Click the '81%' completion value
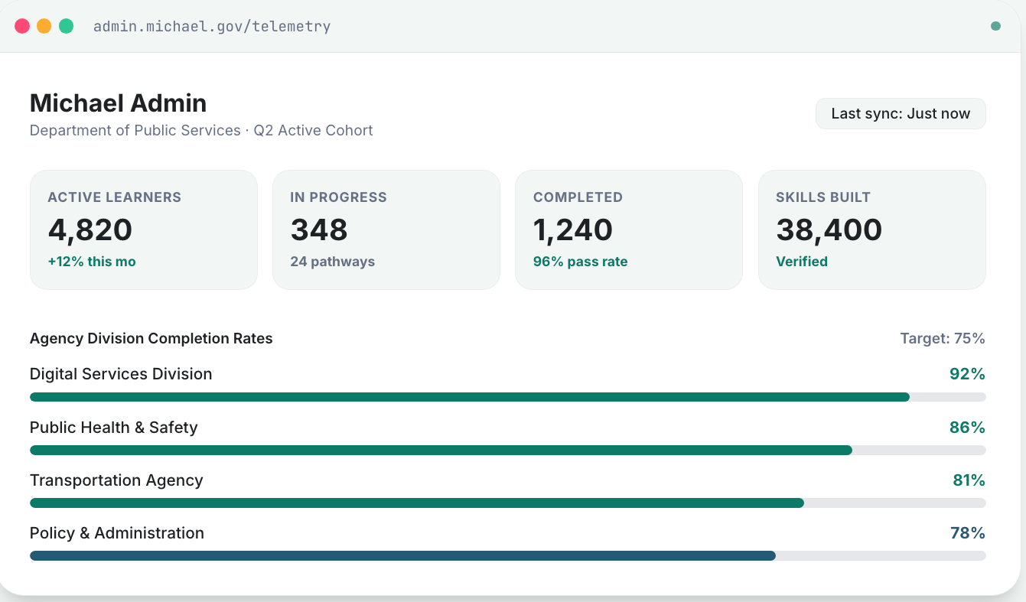 tap(969, 480)
